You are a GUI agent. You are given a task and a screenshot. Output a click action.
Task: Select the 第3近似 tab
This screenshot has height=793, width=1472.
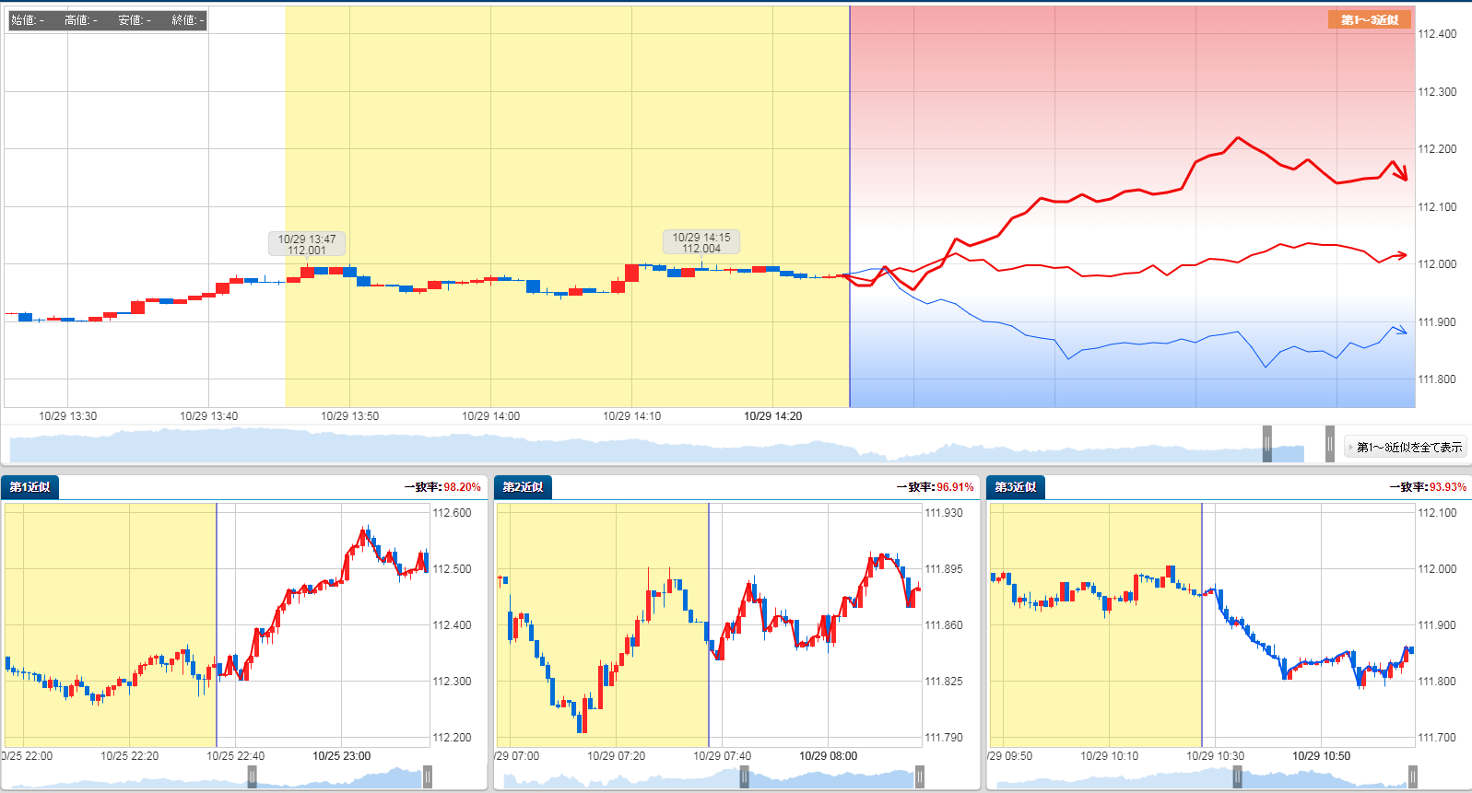pos(1016,487)
